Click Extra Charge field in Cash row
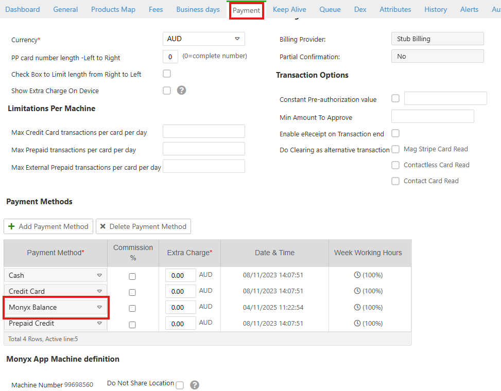The image size is (501, 391). [181, 275]
